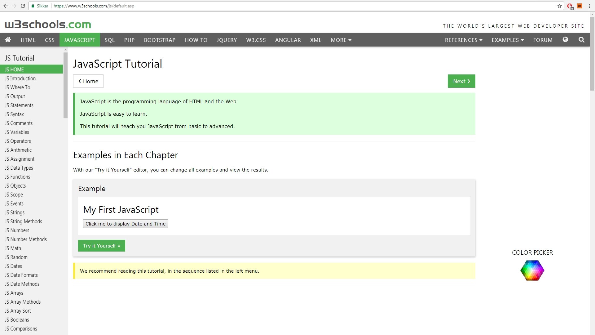Screen dimensions: 595x335
Task: Open JS Variables chapter
Action: tap(31, 132)
